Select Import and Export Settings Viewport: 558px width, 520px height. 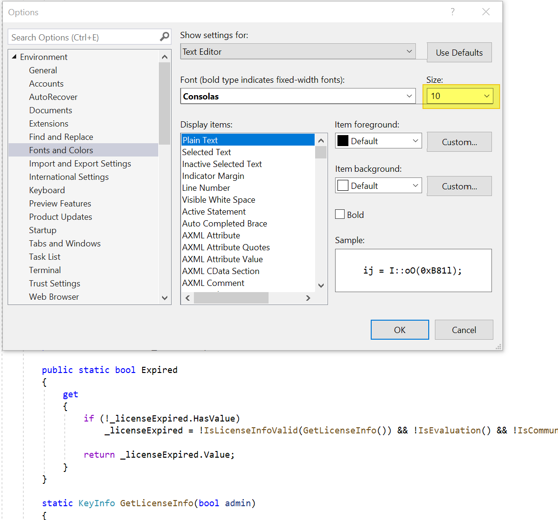pos(80,164)
